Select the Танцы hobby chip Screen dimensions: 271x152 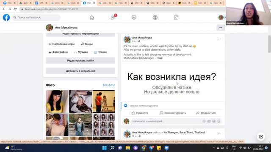tap(87, 44)
